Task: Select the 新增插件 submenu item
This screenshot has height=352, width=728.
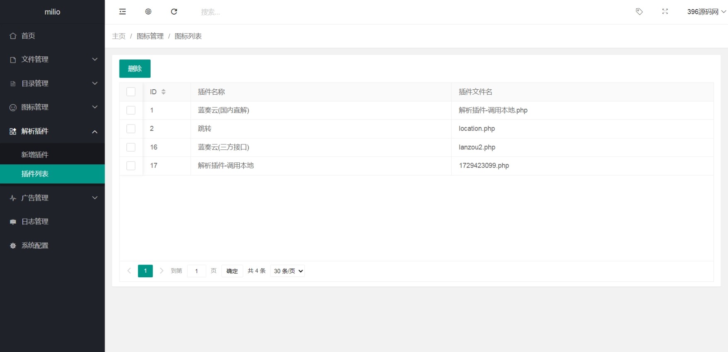Action: [x=52, y=155]
